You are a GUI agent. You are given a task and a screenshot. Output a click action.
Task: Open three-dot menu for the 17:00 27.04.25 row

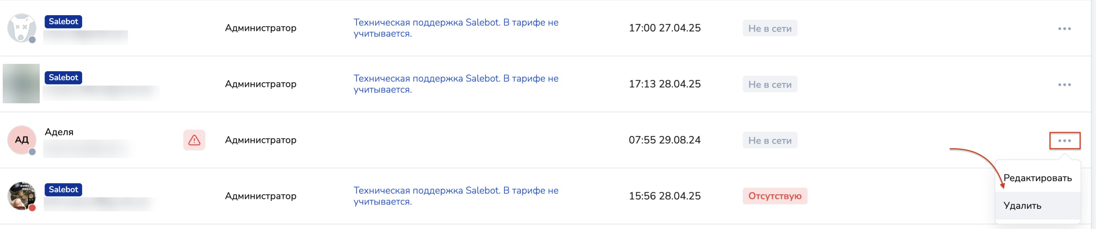tap(1064, 29)
